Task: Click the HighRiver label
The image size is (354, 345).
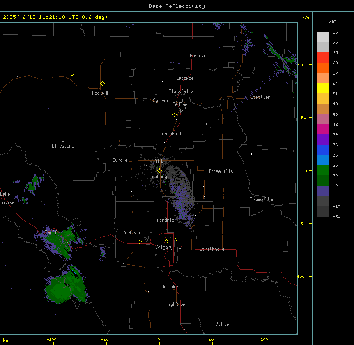Action: 177,304
